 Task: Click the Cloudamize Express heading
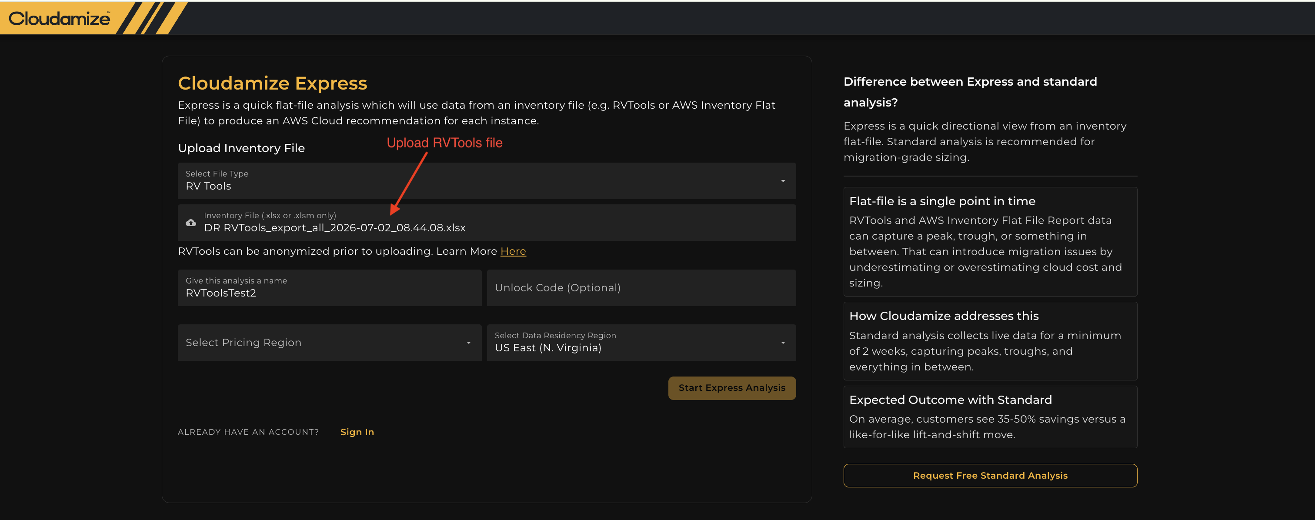[x=272, y=83]
